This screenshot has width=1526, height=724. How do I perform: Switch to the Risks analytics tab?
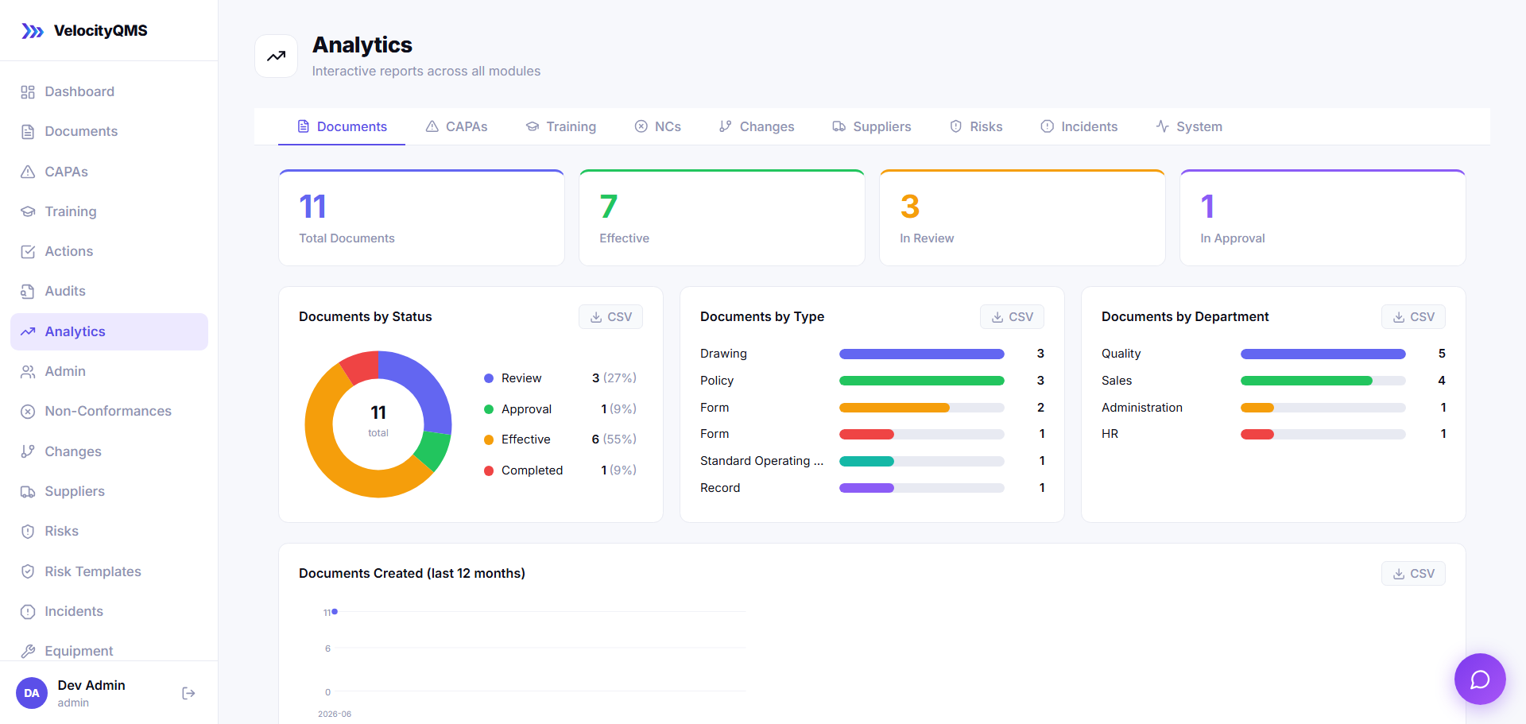coord(976,126)
